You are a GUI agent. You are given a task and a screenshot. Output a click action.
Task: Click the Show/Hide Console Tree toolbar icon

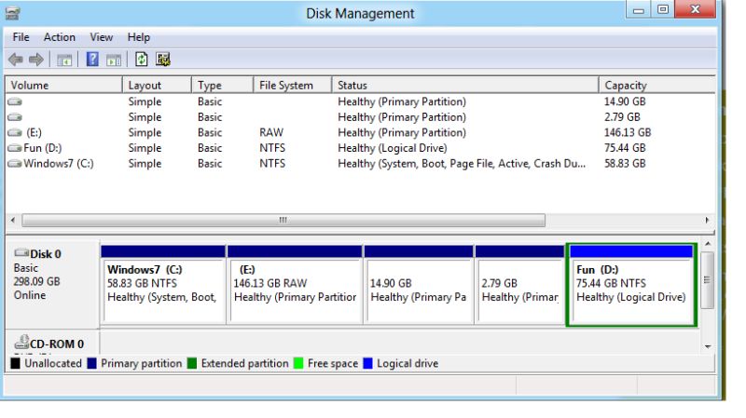tap(64, 60)
